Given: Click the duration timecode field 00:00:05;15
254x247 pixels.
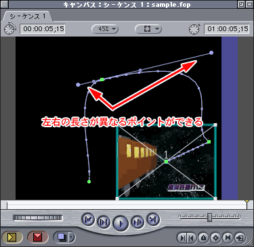Looking at the screenshot, I should [43, 29].
